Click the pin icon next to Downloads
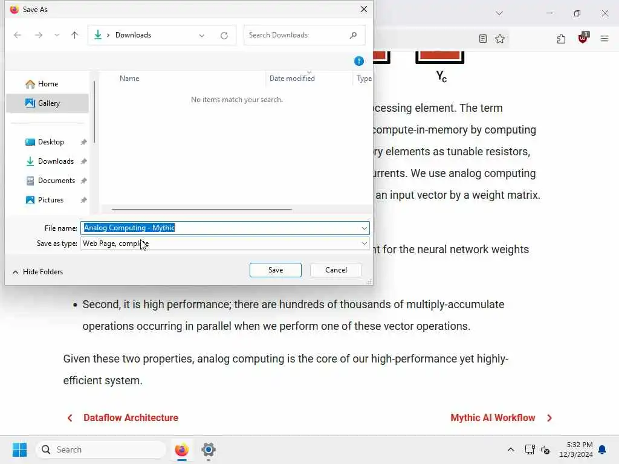The height and width of the screenshot is (464, 619). (83, 161)
